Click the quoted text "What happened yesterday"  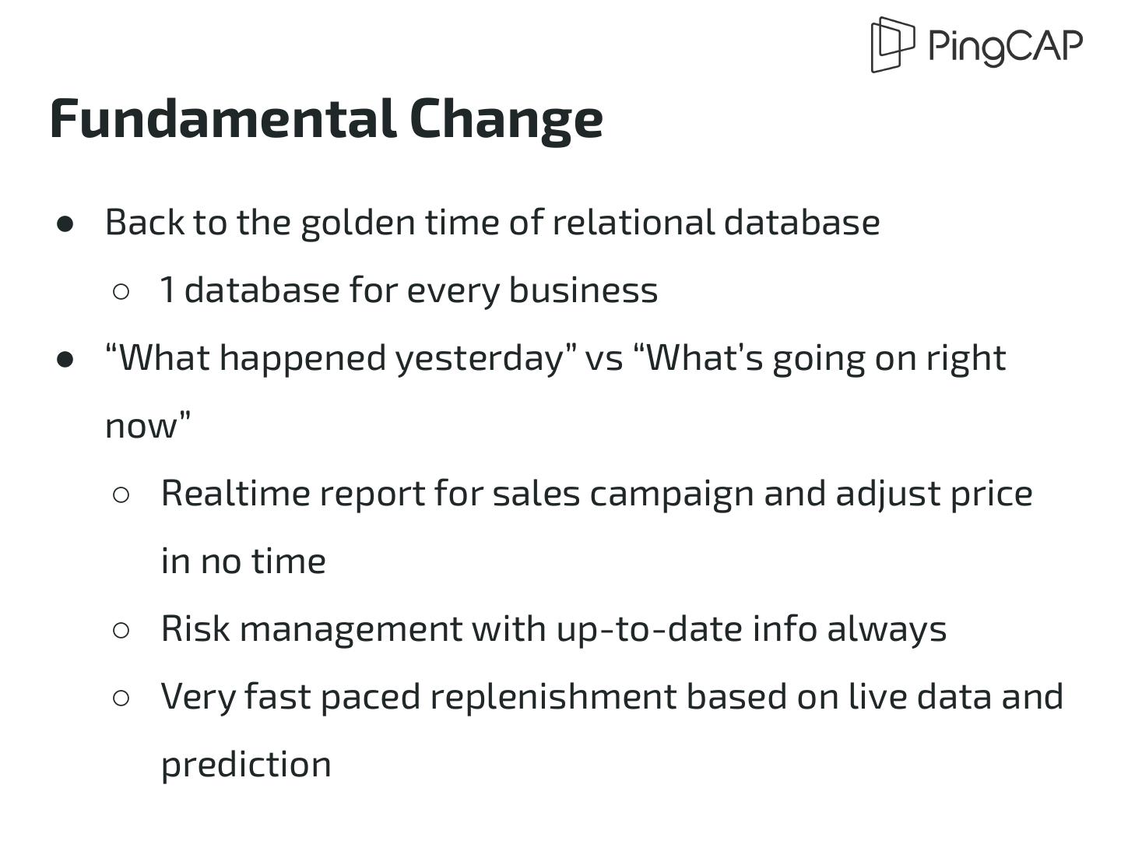tap(342, 358)
